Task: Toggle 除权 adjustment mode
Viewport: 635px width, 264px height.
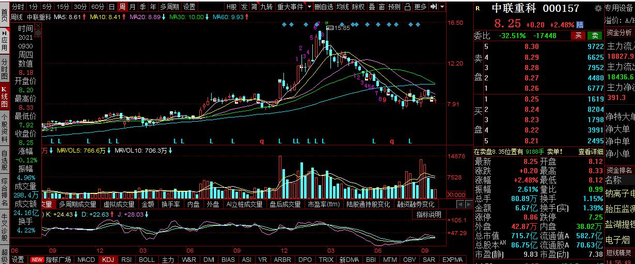Action: [x=358, y=7]
